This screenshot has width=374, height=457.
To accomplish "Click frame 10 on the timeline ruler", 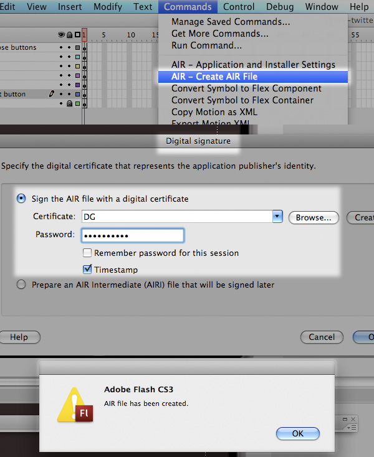I will tap(131, 35).
